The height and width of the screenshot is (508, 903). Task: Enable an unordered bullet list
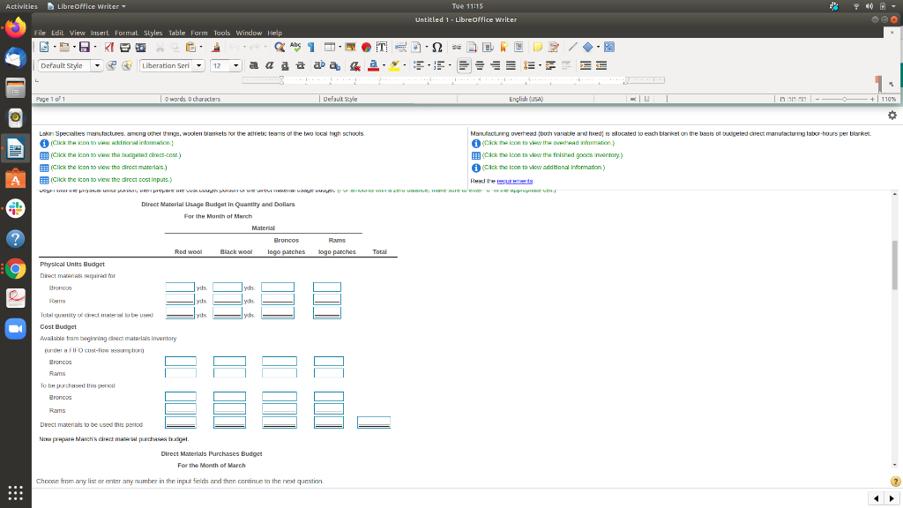click(421, 64)
